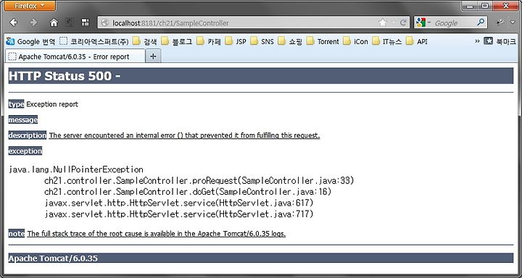This screenshot has width=522, height=278.
Task: Open the API bookmark folder
Action: pyautogui.click(x=416, y=41)
